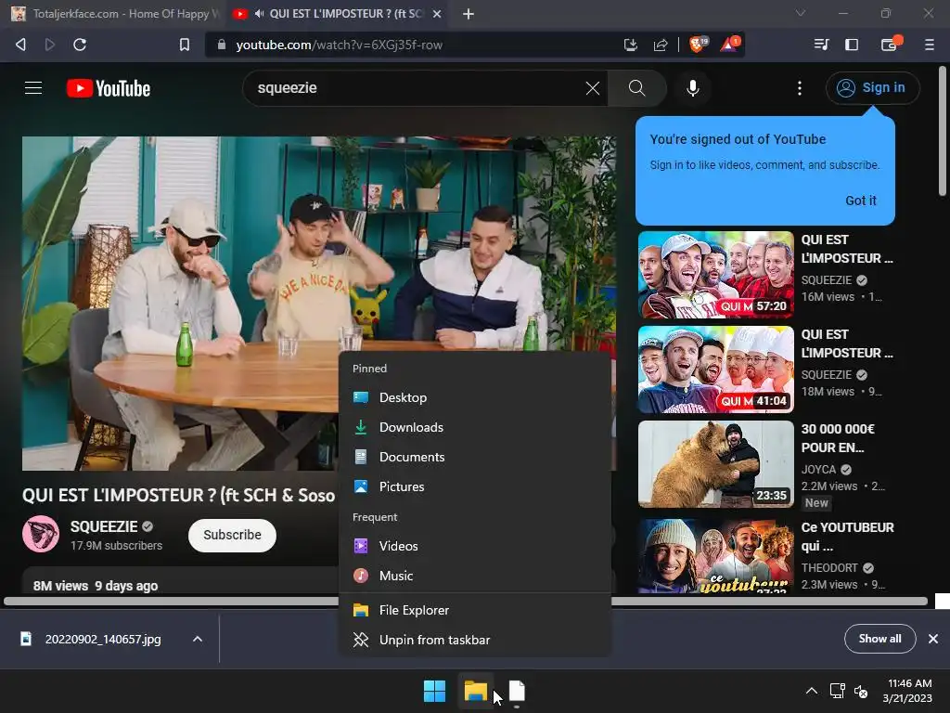
Task: Start voice search with the microphone icon
Action: (x=692, y=88)
